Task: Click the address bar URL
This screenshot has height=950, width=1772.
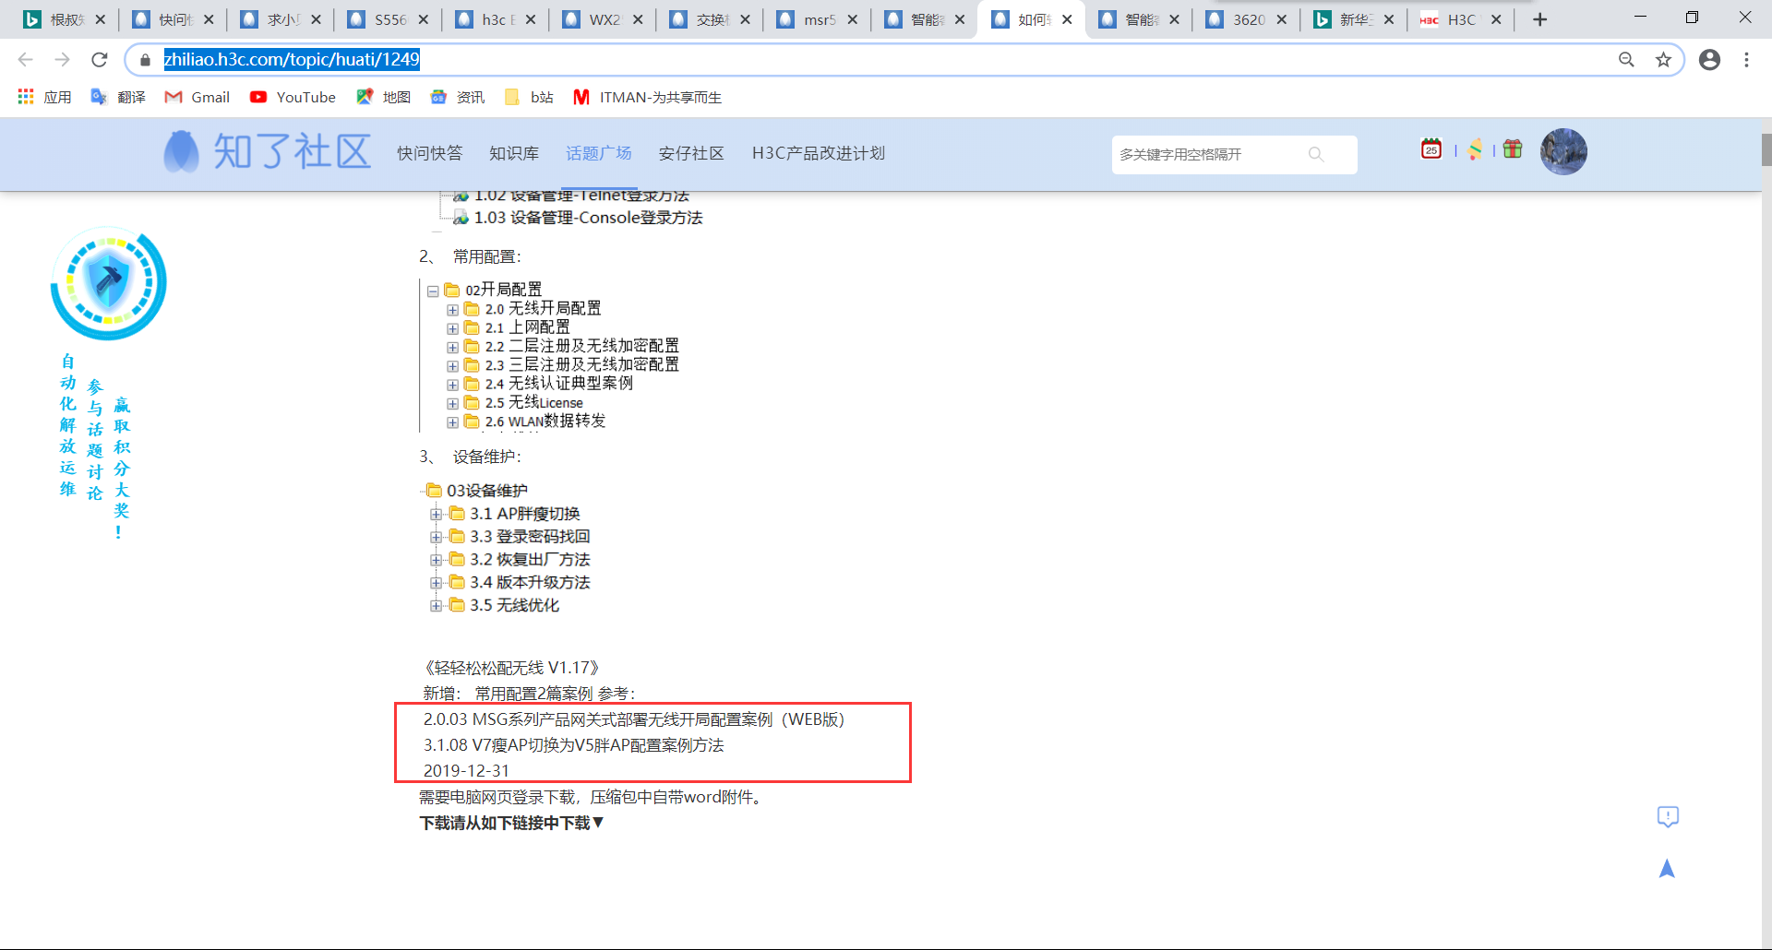Action: [x=292, y=60]
